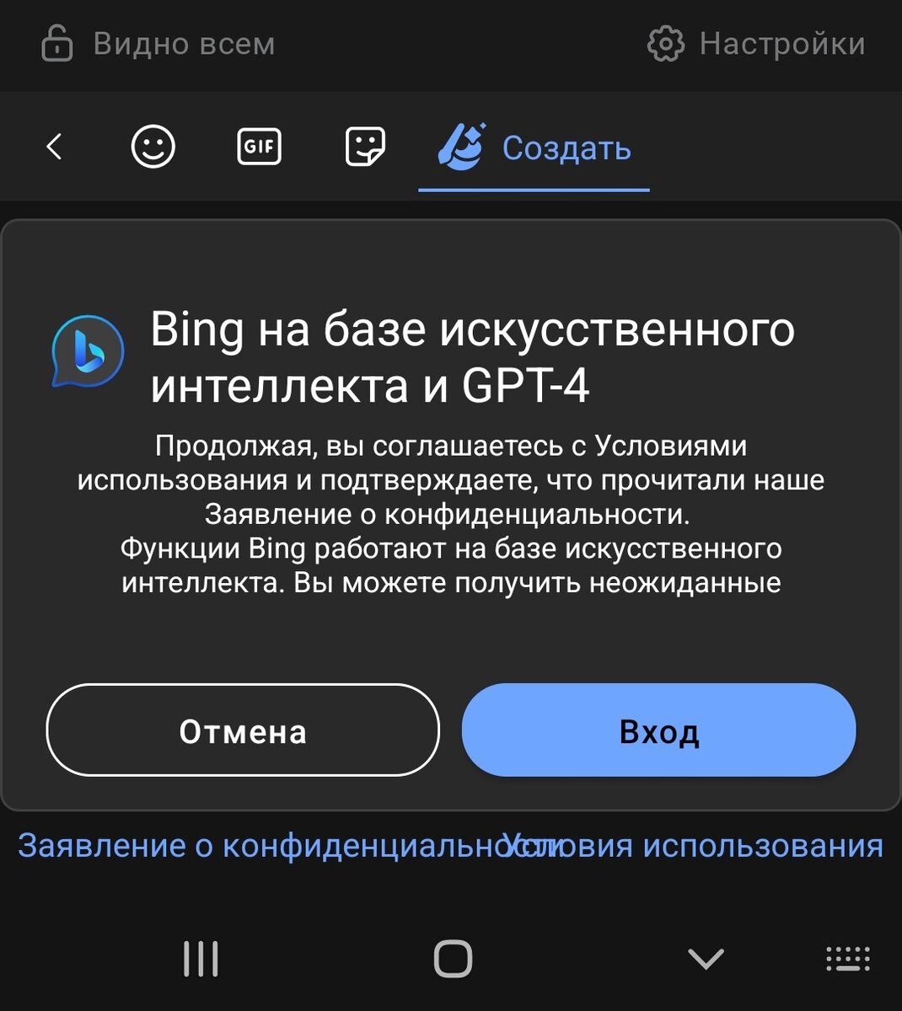
Task: Go back with the left chevron arrow
Action: point(54,147)
